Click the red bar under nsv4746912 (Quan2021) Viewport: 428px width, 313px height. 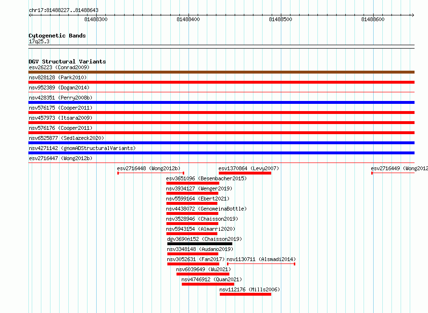tap(208, 284)
